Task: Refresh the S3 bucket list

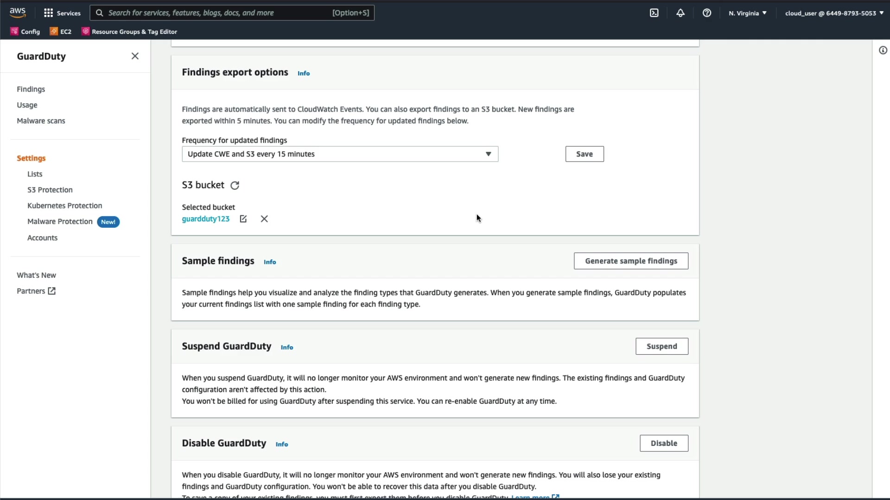Action: (235, 186)
